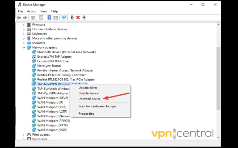Screen dimensions: 238x148
Task: Click the Properties toolbar icon
Action: point(41,18)
